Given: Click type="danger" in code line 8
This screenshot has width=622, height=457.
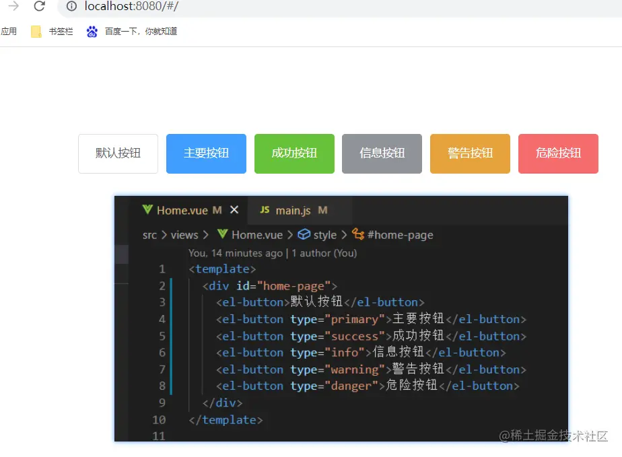Looking at the screenshot, I should click(335, 386).
